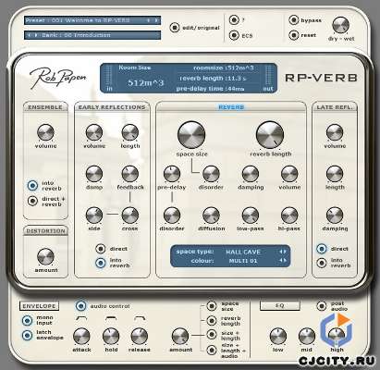Viewport: 380px width, 370px height.
Task: Select Early Reflections 'direct' option
Action: [x=101, y=249]
